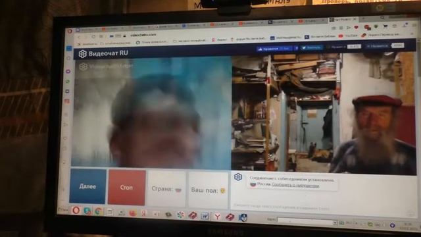The image size is (421, 237).
Task: Open the YouTube bookmark
Action: click(x=348, y=36)
